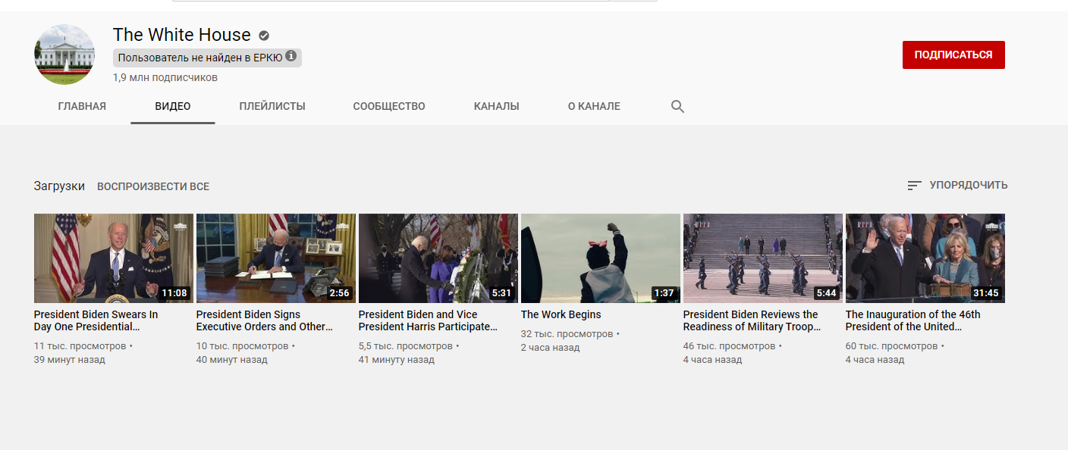Open the channel search magnifier icon
Screen dimensions: 1068x450
(x=677, y=107)
